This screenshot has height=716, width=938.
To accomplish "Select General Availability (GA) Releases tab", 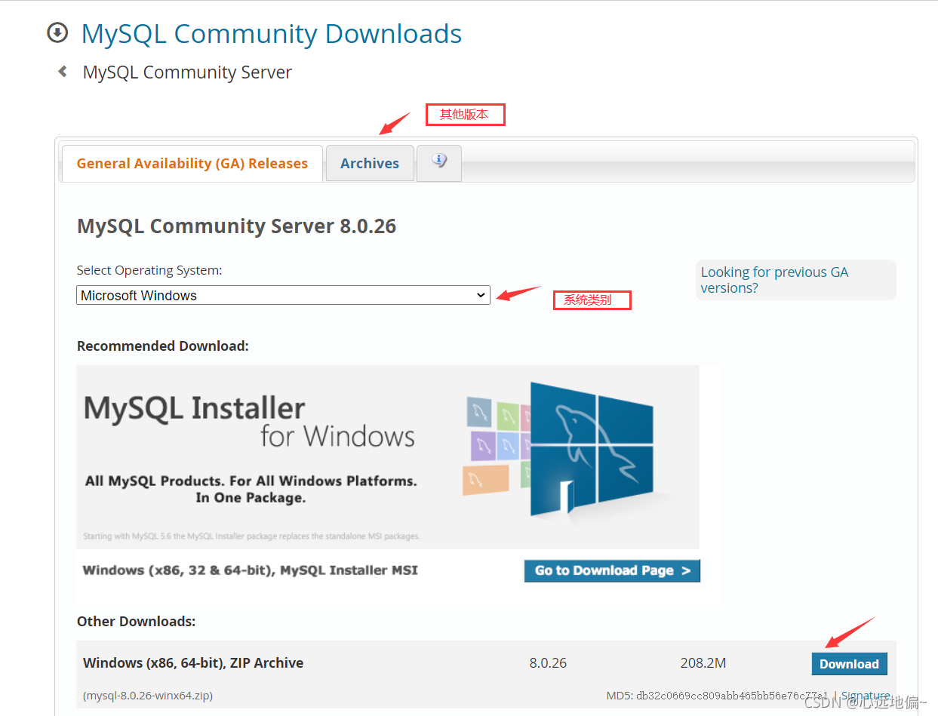I will click(x=192, y=163).
